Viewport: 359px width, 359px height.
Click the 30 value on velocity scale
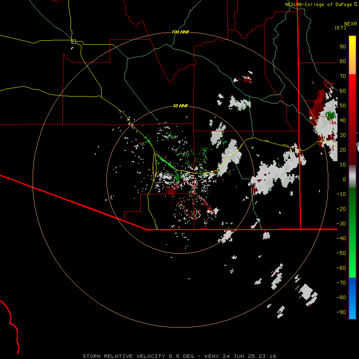[x=343, y=135]
